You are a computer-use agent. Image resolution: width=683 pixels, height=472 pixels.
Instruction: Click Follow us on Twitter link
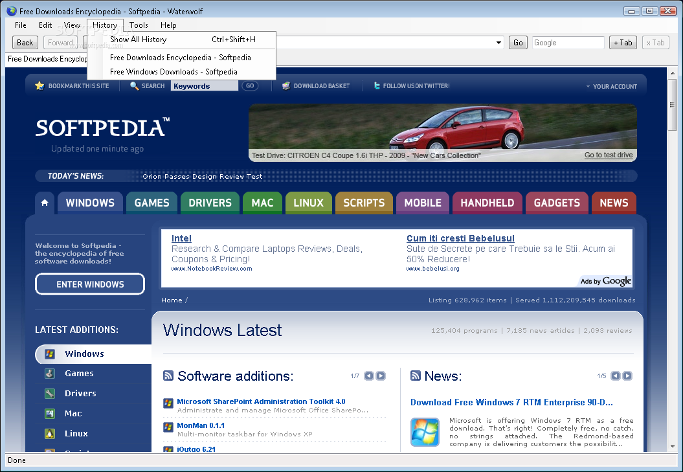[x=416, y=86]
